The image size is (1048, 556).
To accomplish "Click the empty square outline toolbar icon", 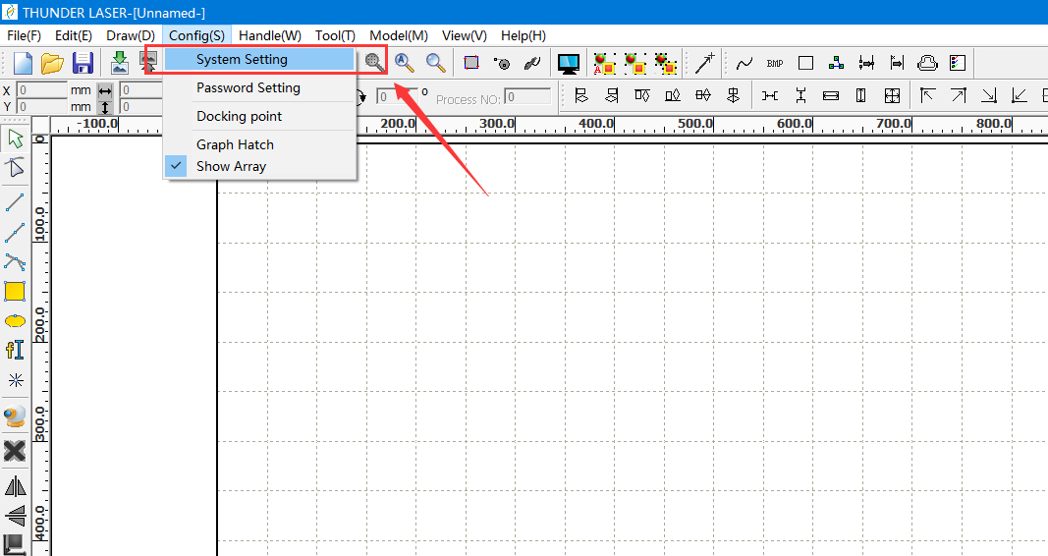I will coord(806,63).
